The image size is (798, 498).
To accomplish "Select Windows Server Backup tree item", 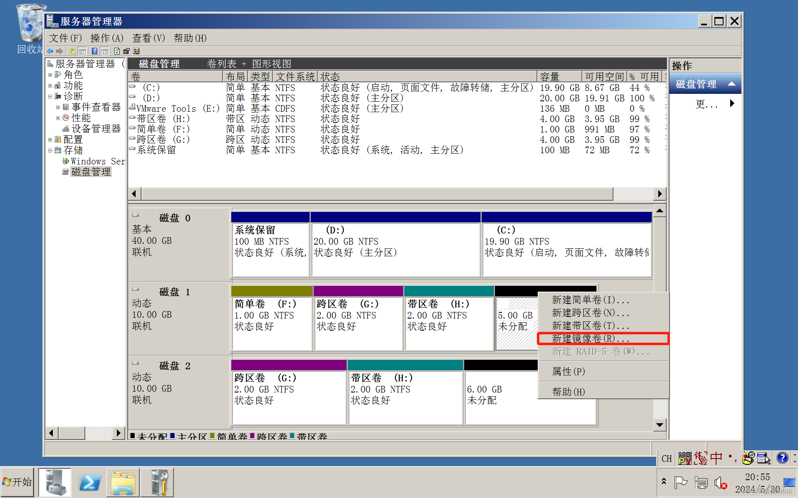I will [x=98, y=161].
